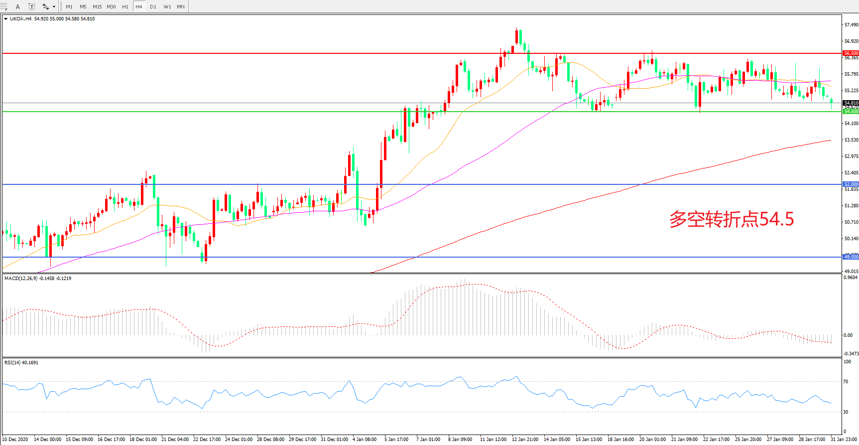Select the Text Label tool
Screen dimensions: 859x445
(x=31, y=6)
